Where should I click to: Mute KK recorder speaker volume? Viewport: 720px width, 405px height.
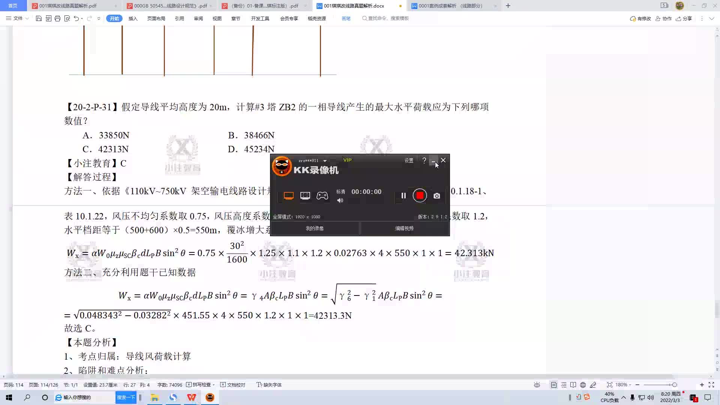click(x=340, y=201)
